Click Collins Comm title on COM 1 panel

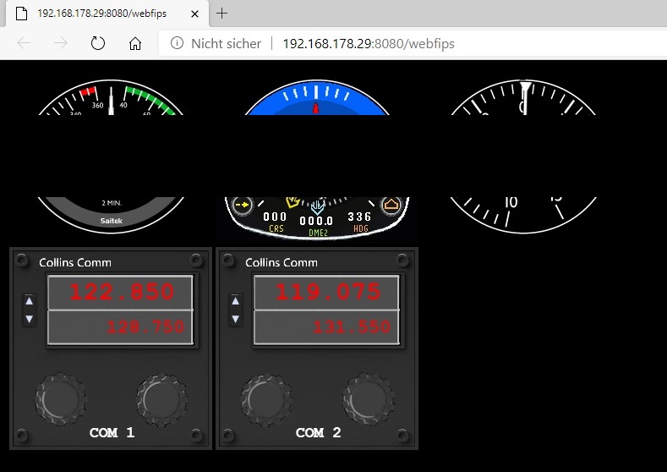[x=75, y=262]
